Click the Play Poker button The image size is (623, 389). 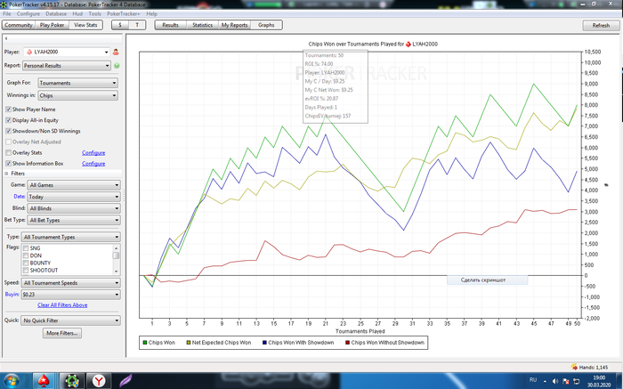pos(52,25)
